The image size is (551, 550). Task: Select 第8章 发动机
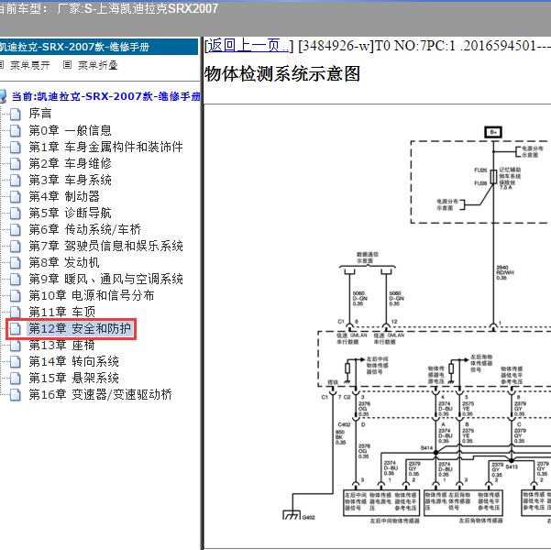64,262
